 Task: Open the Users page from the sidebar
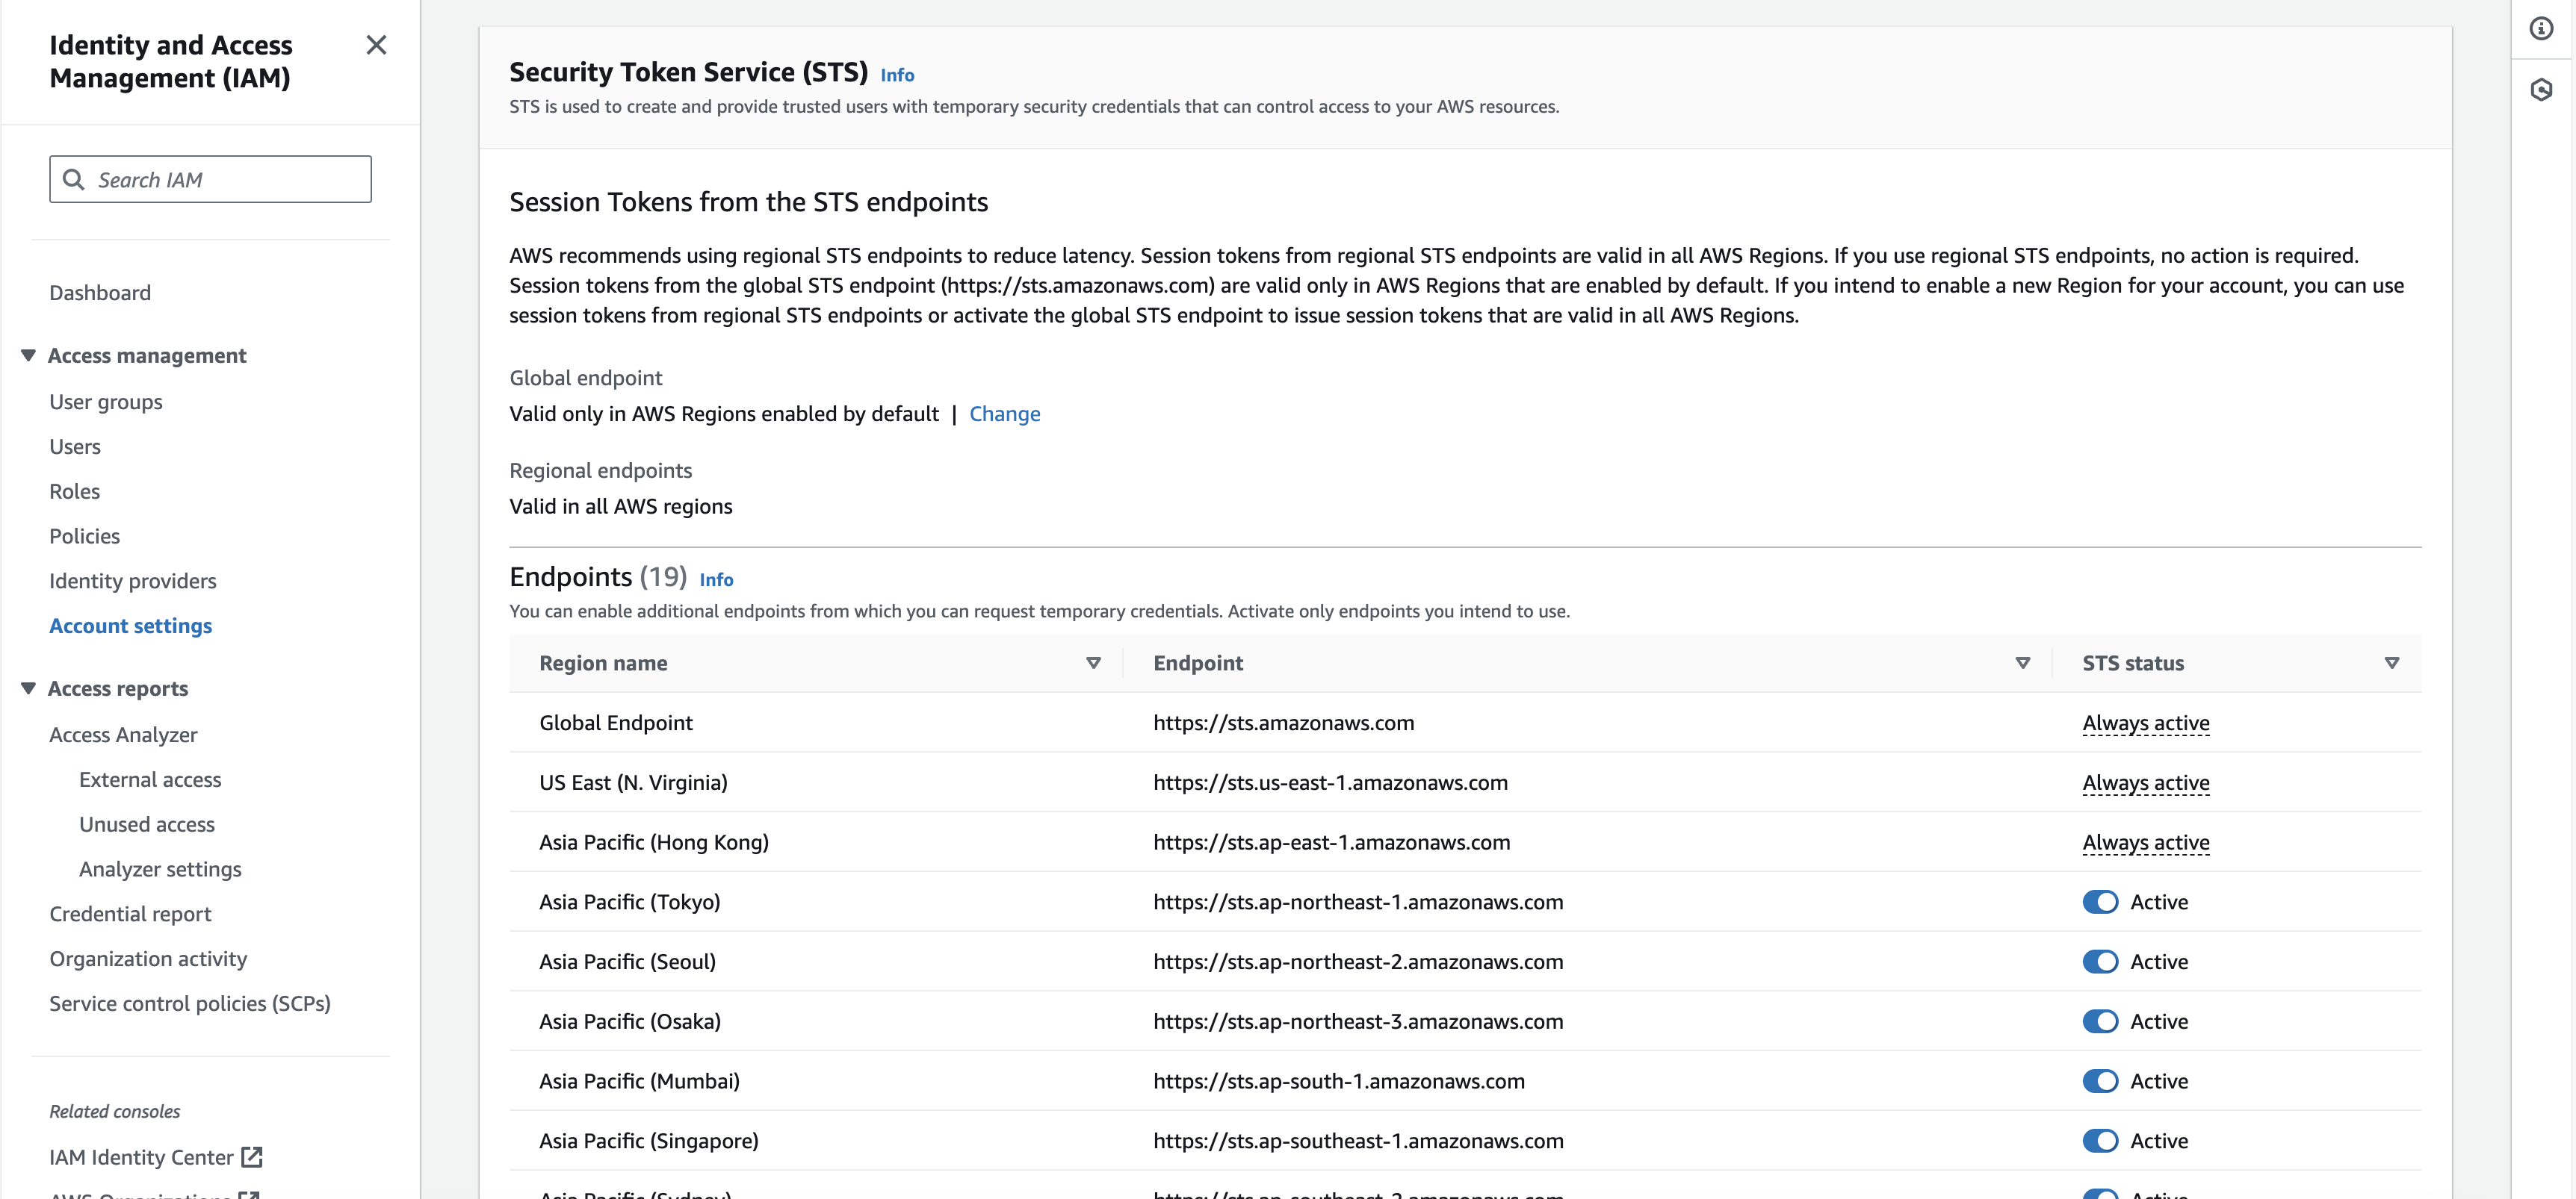pyautogui.click(x=74, y=446)
